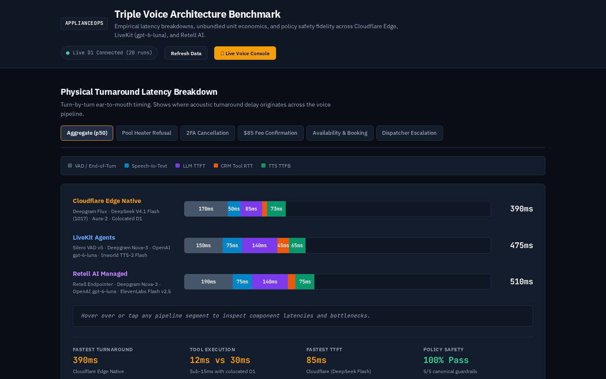Inspect LiveKit's 65ms TTS segment
Viewport: 606px width, 379px height.
[x=297, y=246]
